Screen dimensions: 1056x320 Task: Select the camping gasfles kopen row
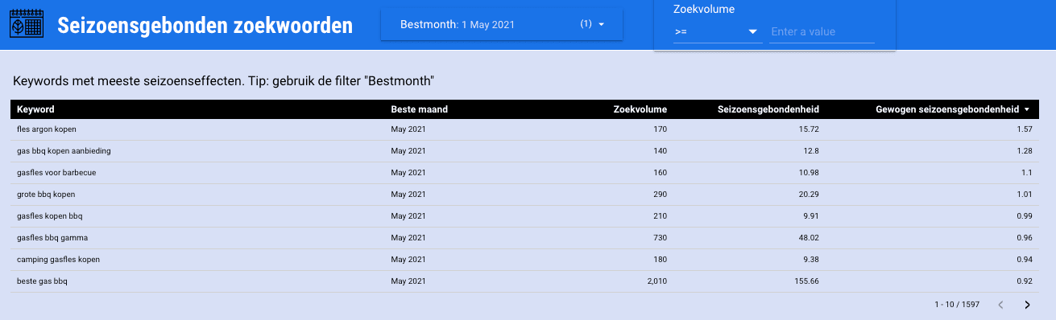(x=528, y=260)
